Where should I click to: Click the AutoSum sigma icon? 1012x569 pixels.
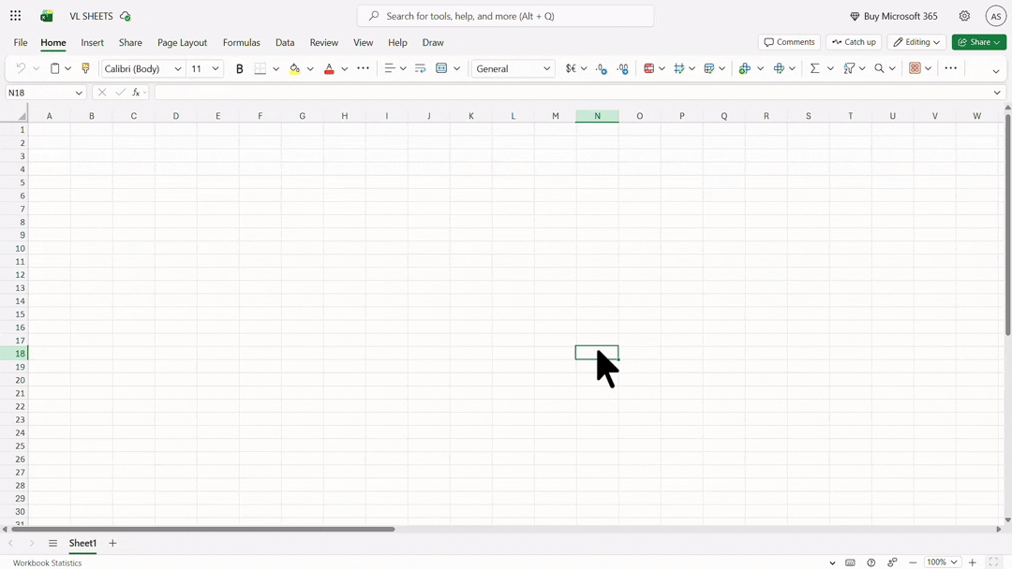[x=814, y=68]
